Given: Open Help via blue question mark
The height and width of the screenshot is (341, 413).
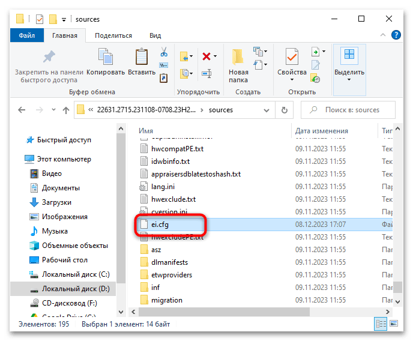Looking at the screenshot, I should click(x=396, y=35).
